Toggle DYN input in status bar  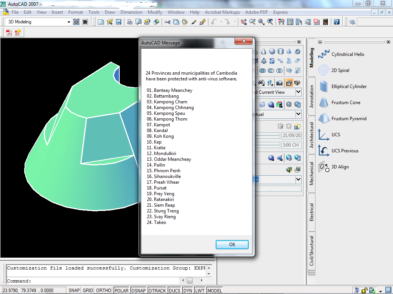[187, 291]
